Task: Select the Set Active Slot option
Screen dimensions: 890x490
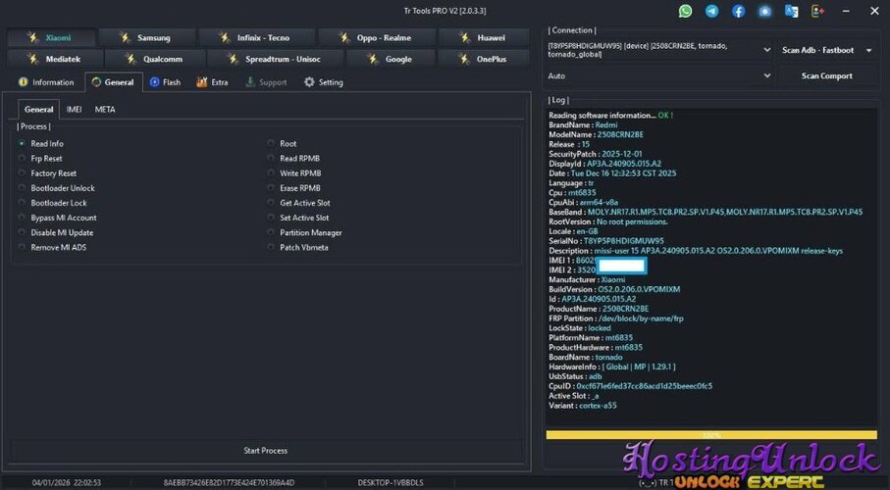Action: (298, 218)
